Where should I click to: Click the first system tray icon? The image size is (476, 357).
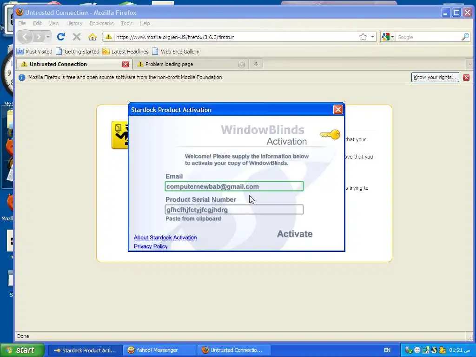tap(409, 350)
